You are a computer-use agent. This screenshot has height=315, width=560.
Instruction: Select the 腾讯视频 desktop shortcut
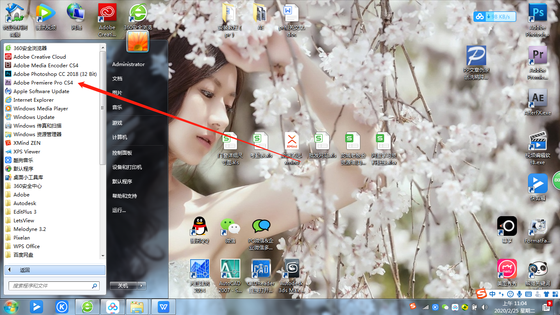(46, 16)
